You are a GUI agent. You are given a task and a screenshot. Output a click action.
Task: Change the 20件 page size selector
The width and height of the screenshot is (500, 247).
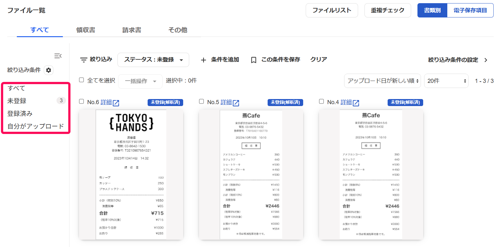pos(446,81)
